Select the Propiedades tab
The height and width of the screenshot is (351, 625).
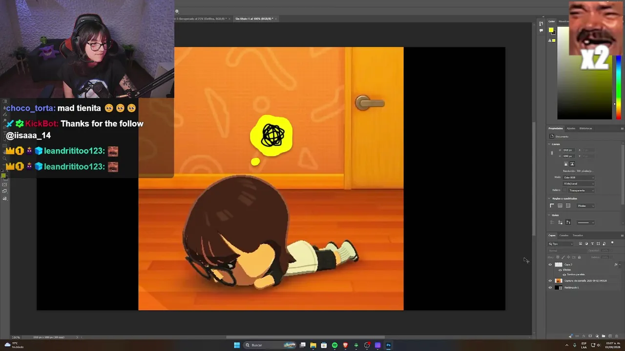pos(555,129)
